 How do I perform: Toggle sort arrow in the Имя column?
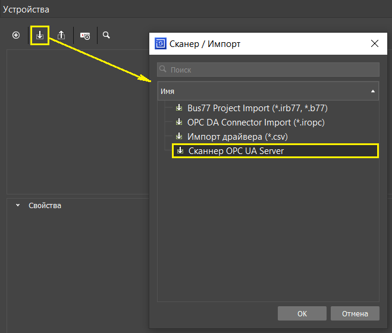[x=372, y=92]
